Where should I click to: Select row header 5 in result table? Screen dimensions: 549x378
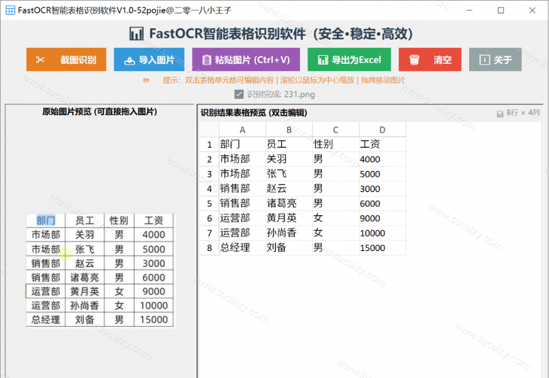pyautogui.click(x=210, y=203)
